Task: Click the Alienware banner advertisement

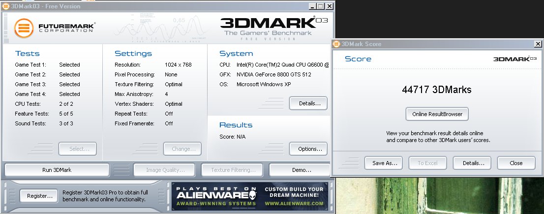Action: coord(249,196)
